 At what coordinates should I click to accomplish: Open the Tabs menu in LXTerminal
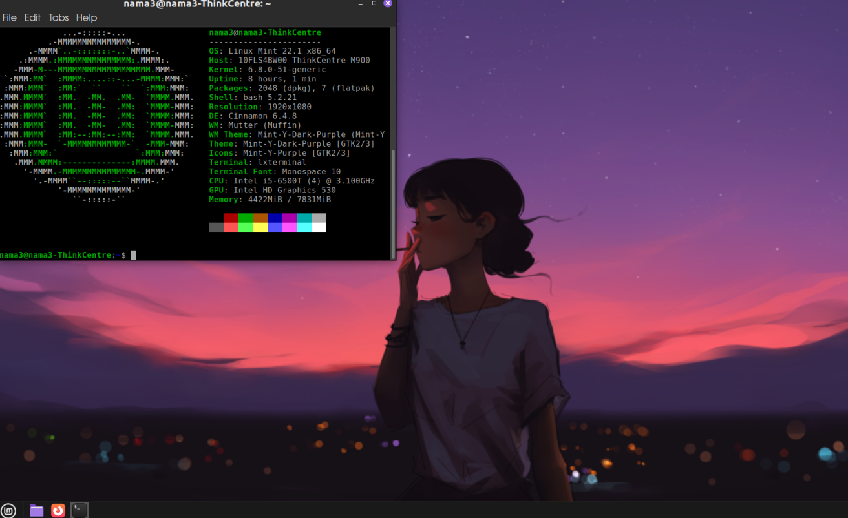pos(58,17)
